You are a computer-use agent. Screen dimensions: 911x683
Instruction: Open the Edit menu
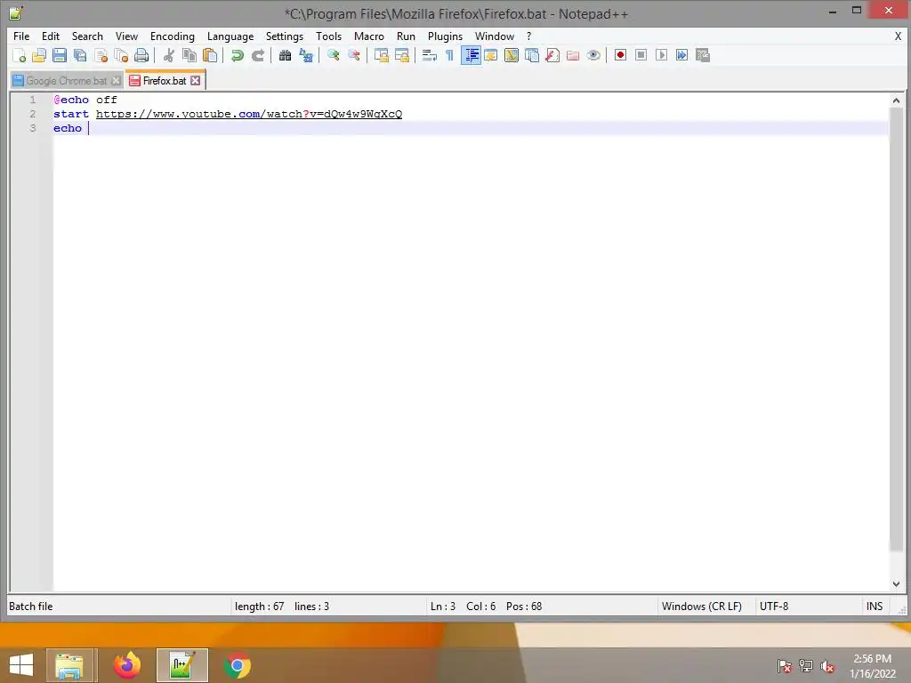tap(51, 36)
